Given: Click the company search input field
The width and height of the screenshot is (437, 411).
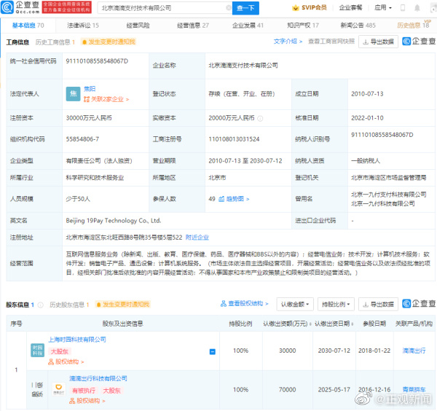Looking at the screenshot, I should (164, 8).
